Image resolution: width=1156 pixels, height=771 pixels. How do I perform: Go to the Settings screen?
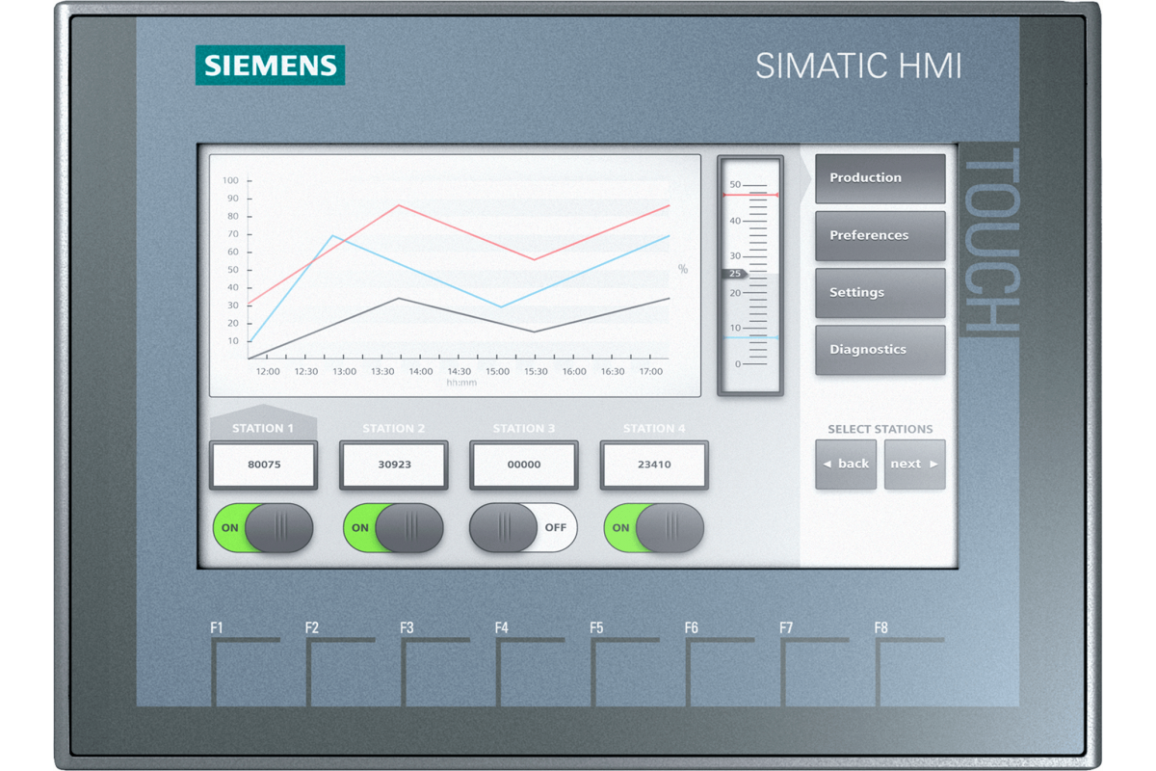click(x=880, y=293)
